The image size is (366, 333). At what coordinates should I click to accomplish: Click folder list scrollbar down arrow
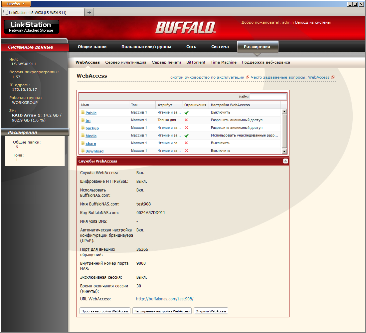pyautogui.click(x=284, y=152)
